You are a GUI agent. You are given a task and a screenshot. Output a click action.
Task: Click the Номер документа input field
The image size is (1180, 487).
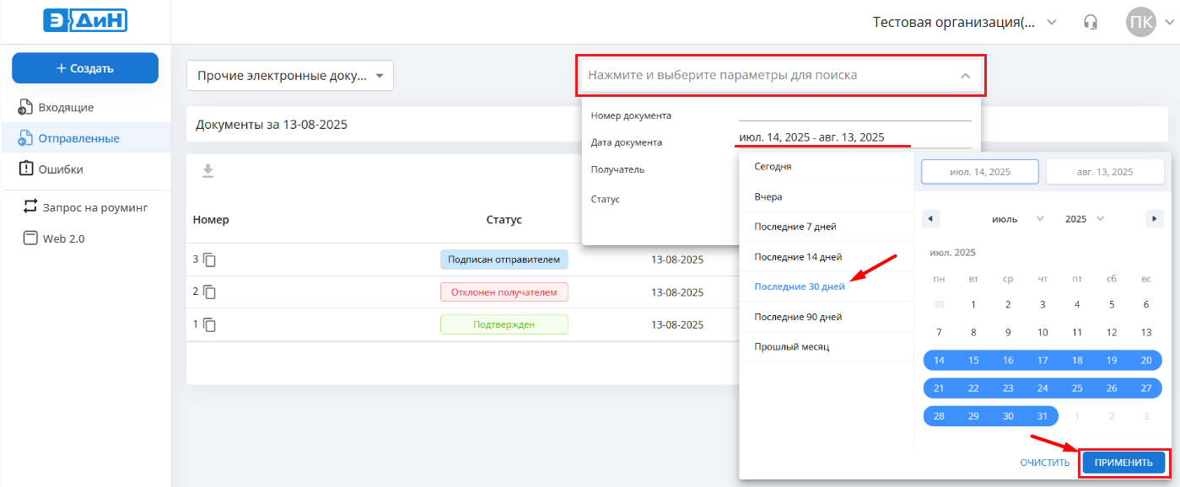[x=854, y=115]
